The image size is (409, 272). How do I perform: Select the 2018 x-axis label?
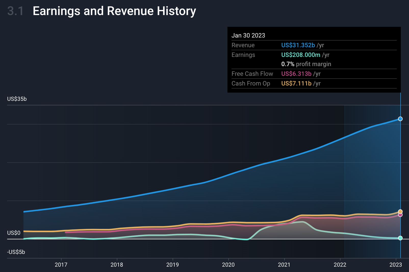(x=117, y=265)
